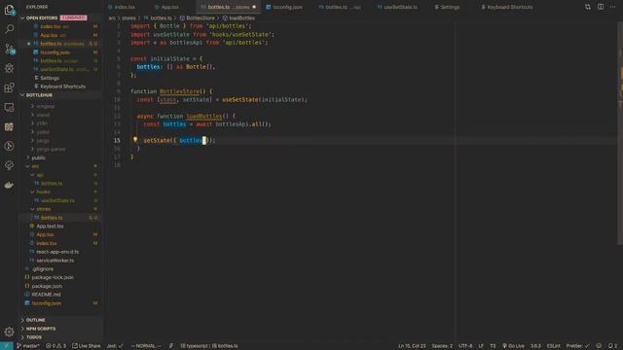Switch to the index.tsx editor tab

pyautogui.click(x=125, y=7)
